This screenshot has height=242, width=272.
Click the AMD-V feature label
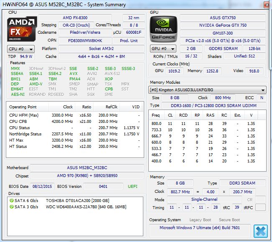36,84
